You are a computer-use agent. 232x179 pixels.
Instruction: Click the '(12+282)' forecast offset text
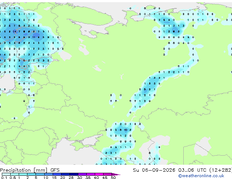(x=221, y=170)
